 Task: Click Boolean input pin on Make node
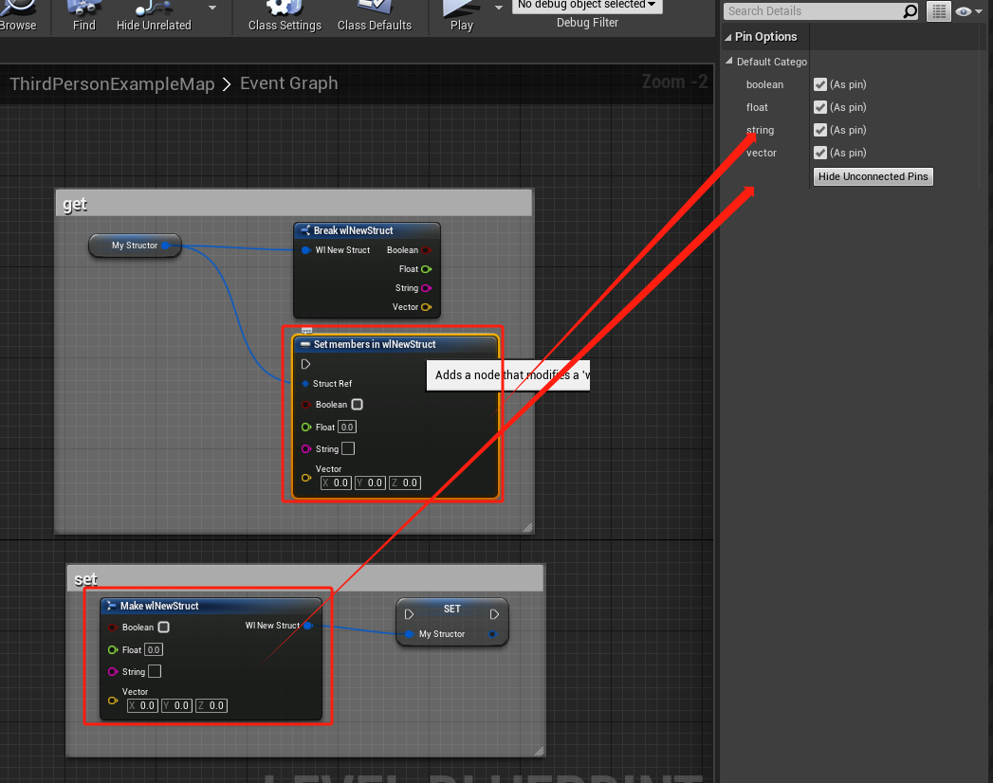(113, 628)
